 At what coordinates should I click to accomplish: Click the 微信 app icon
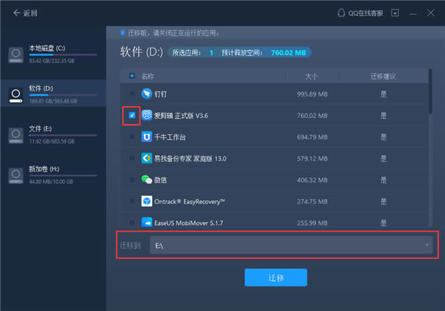point(147,180)
